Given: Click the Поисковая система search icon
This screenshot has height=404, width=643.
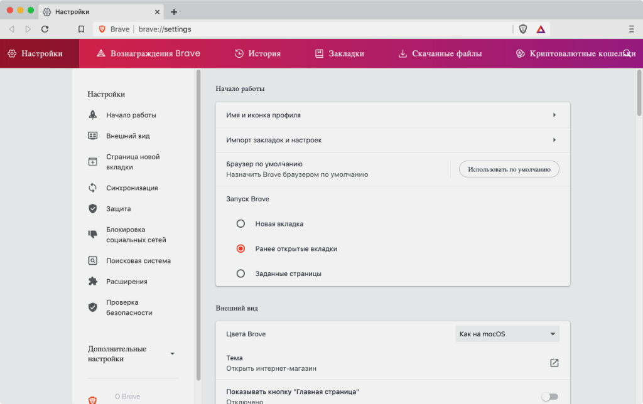Looking at the screenshot, I should (93, 260).
